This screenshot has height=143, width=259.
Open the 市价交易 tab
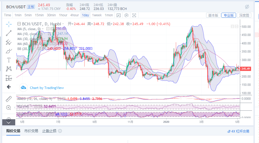pos(31,131)
